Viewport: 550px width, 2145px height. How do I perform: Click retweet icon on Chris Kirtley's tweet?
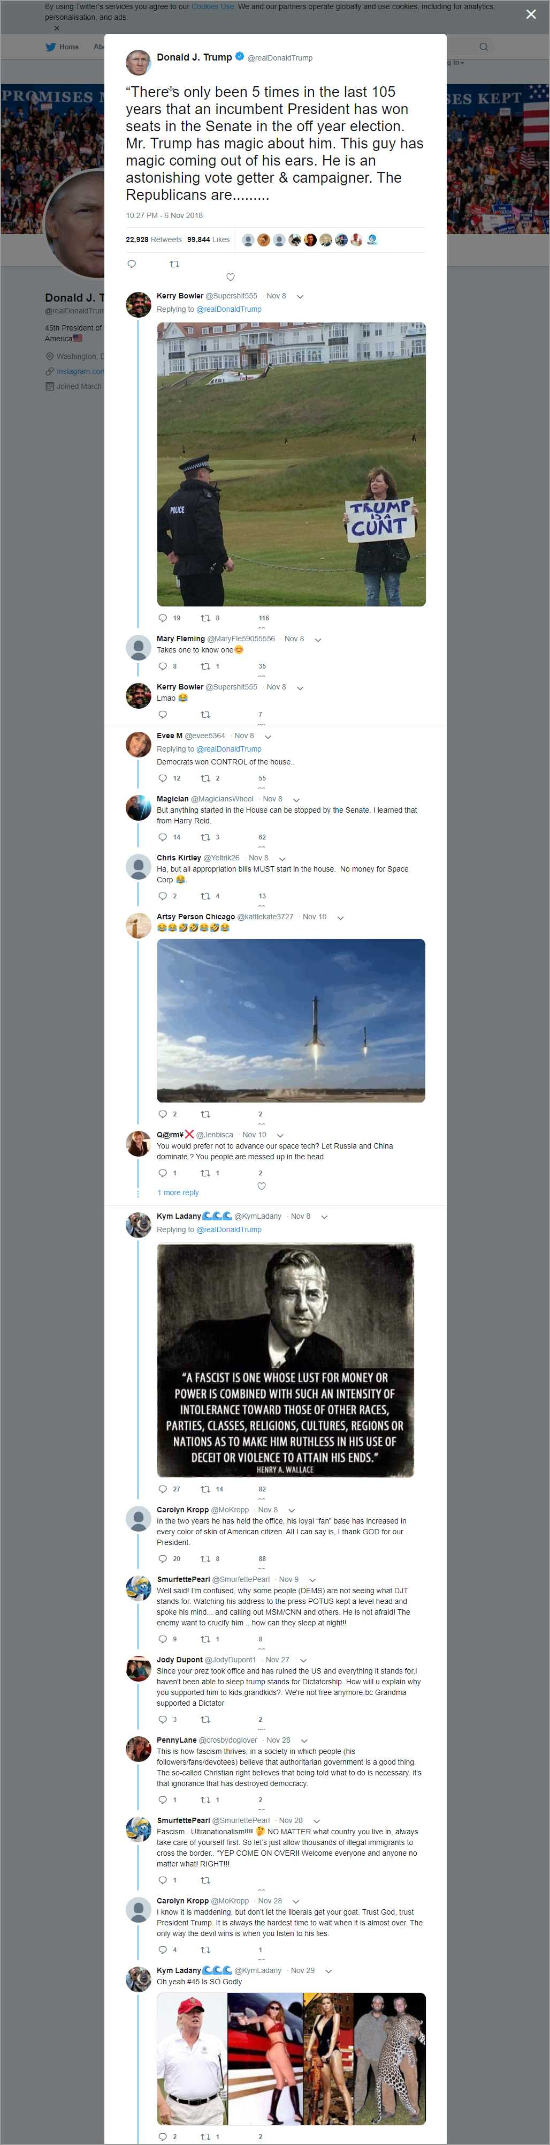[x=205, y=896]
